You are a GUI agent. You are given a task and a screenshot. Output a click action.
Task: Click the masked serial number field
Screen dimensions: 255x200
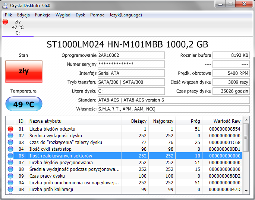click(x=131, y=64)
